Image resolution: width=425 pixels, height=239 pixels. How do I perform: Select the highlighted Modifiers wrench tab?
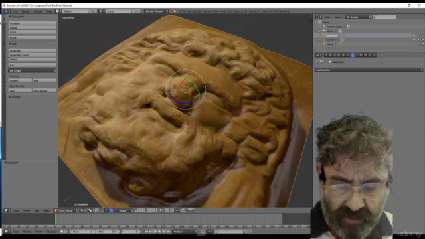pyautogui.click(x=353, y=55)
